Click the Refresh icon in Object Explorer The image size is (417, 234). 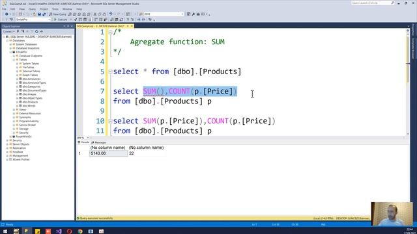(36, 31)
